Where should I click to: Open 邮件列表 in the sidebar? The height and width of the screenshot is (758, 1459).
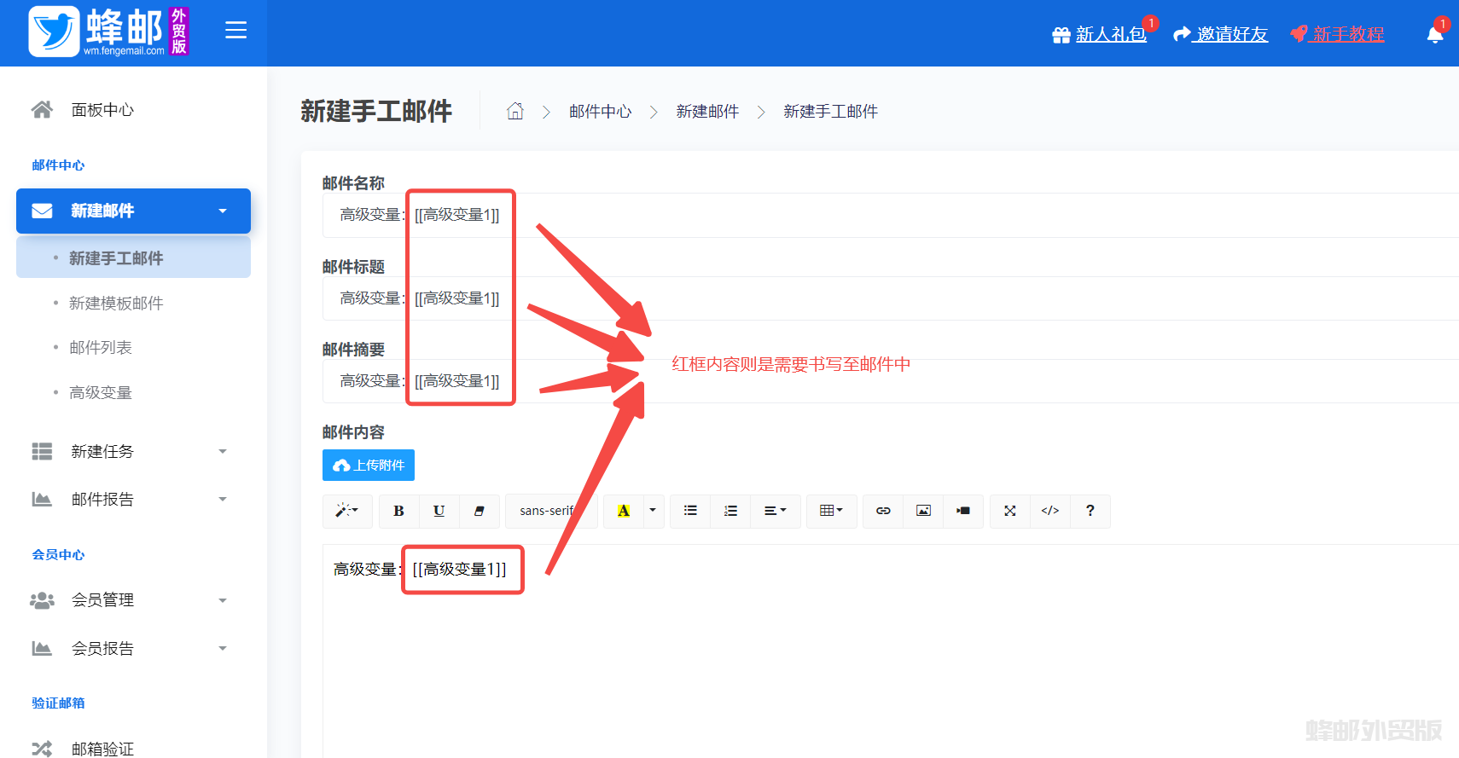click(x=101, y=347)
